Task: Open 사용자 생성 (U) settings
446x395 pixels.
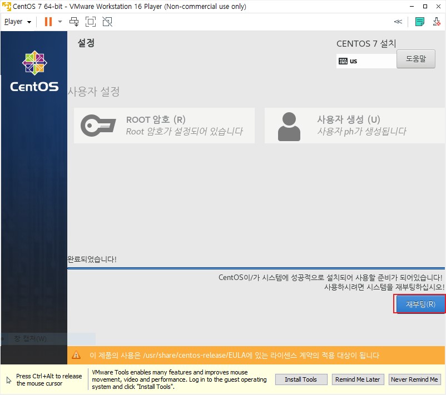Action: (355, 126)
